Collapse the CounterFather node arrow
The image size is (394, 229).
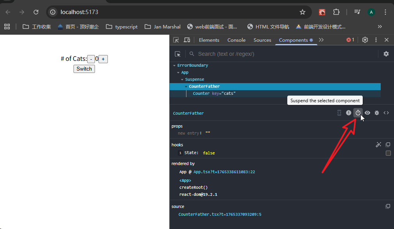[186, 87]
